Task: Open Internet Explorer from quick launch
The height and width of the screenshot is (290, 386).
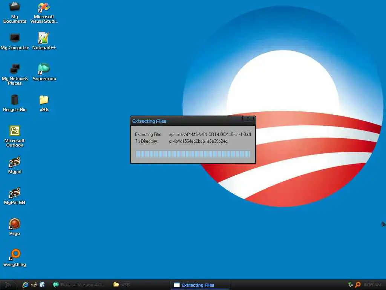Action: [x=25, y=285]
